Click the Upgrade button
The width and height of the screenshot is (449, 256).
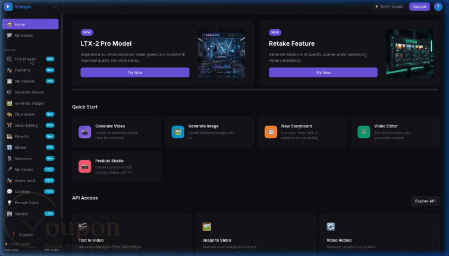pos(419,7)
